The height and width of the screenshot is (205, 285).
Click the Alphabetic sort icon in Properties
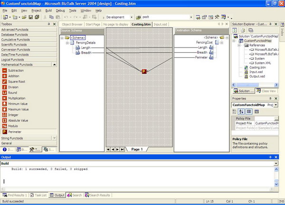tap(241, 112)
